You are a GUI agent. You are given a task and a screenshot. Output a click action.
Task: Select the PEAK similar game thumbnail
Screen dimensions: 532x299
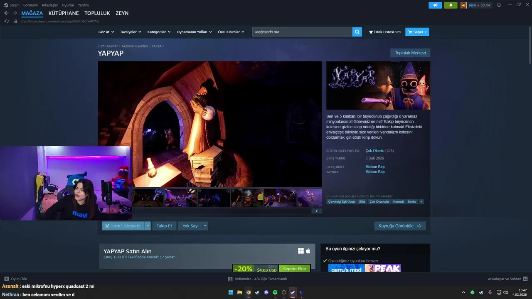tap(382, 268)
